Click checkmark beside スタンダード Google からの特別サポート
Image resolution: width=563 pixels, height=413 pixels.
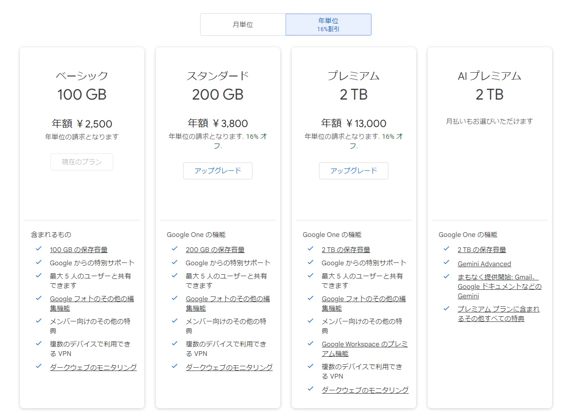coord(175,262)
